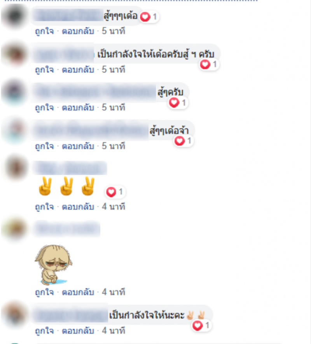This screenshot has width=311, height=344.
Task: Click ถูกใจ under the สู้ๆครับ comment
Action: [44, 108]
